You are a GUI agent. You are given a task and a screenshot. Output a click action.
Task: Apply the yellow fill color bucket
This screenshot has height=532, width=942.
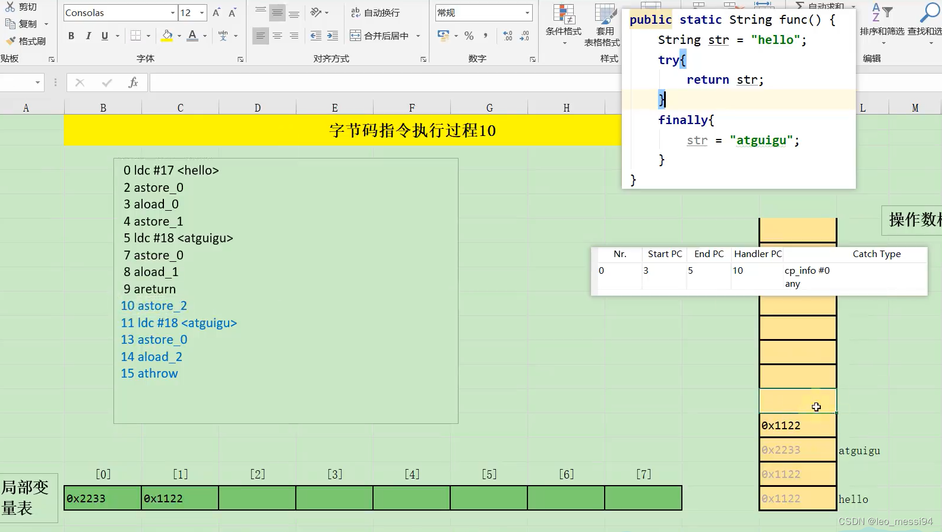pyautogui.click(x=167, y=36)
